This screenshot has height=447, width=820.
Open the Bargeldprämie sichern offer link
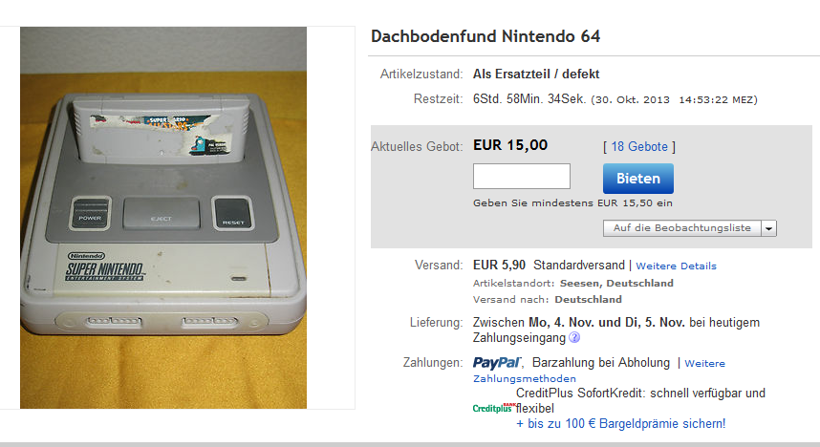click(x=621, y=424)
